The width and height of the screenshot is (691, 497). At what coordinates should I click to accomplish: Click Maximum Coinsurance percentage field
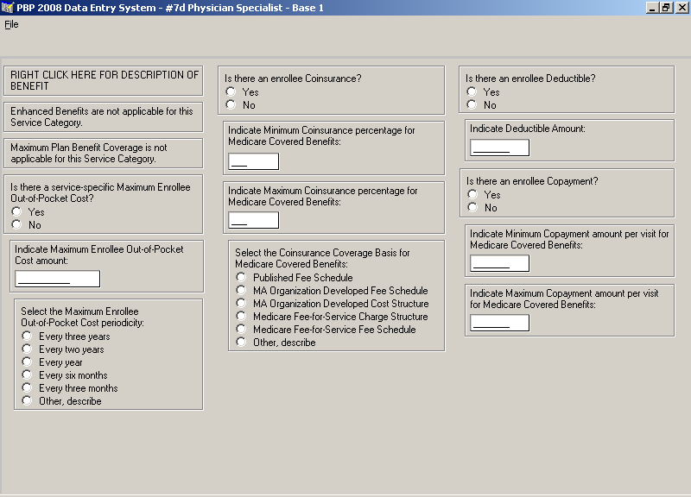pos(253,220)
